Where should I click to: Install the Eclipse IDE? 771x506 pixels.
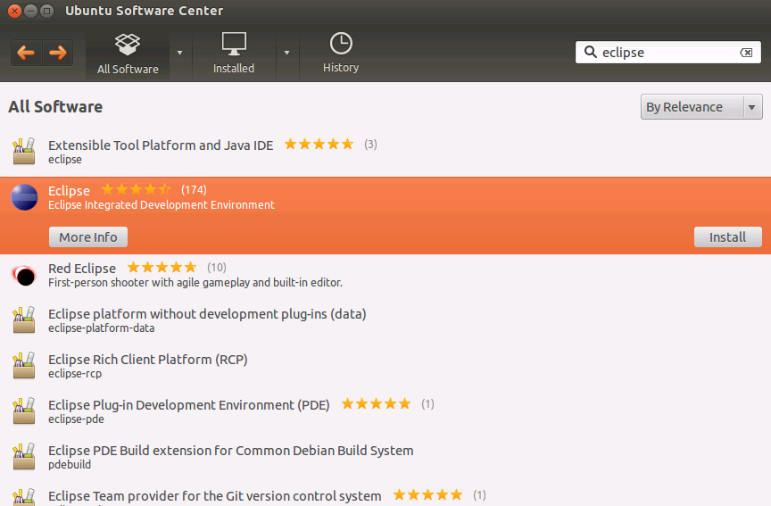(x=728, y=237)
